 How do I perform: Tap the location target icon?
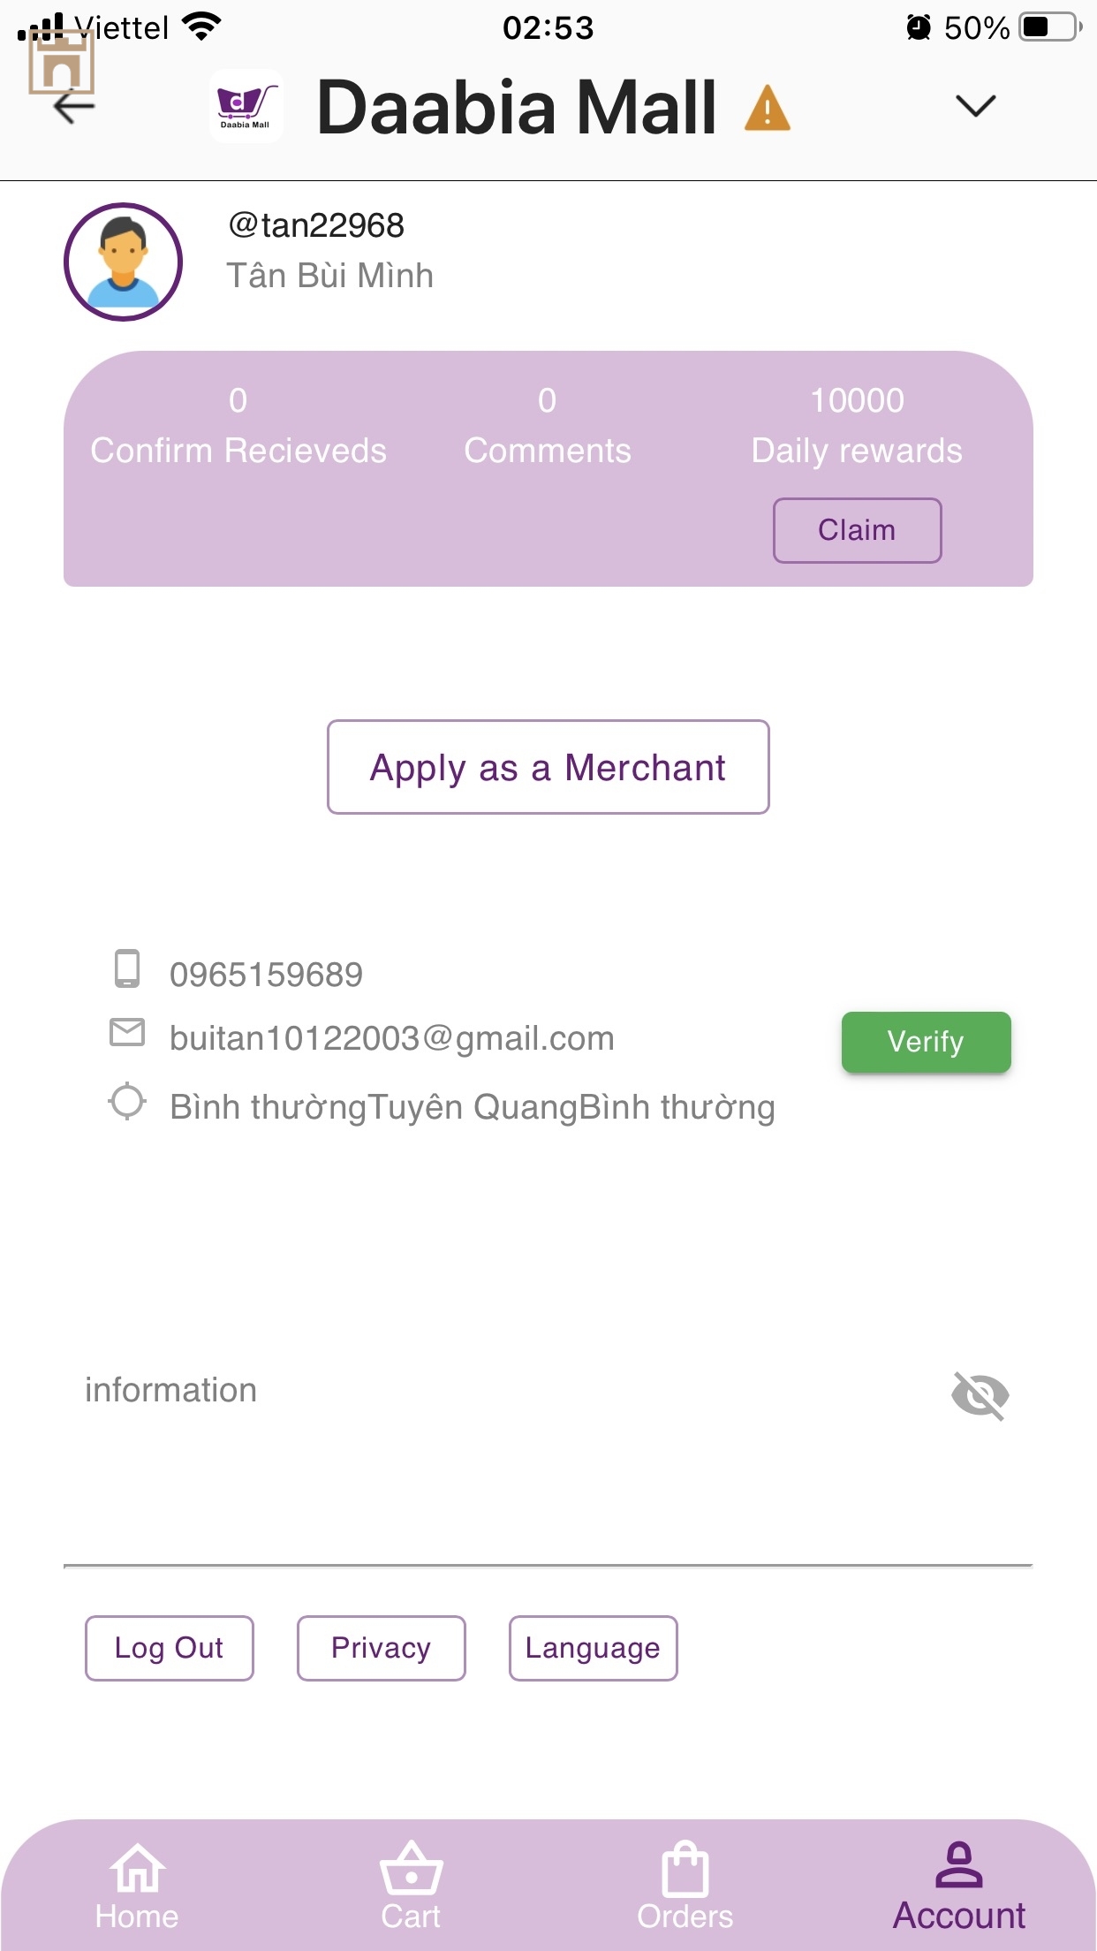pyautogui.click(x=127, y=1101)
